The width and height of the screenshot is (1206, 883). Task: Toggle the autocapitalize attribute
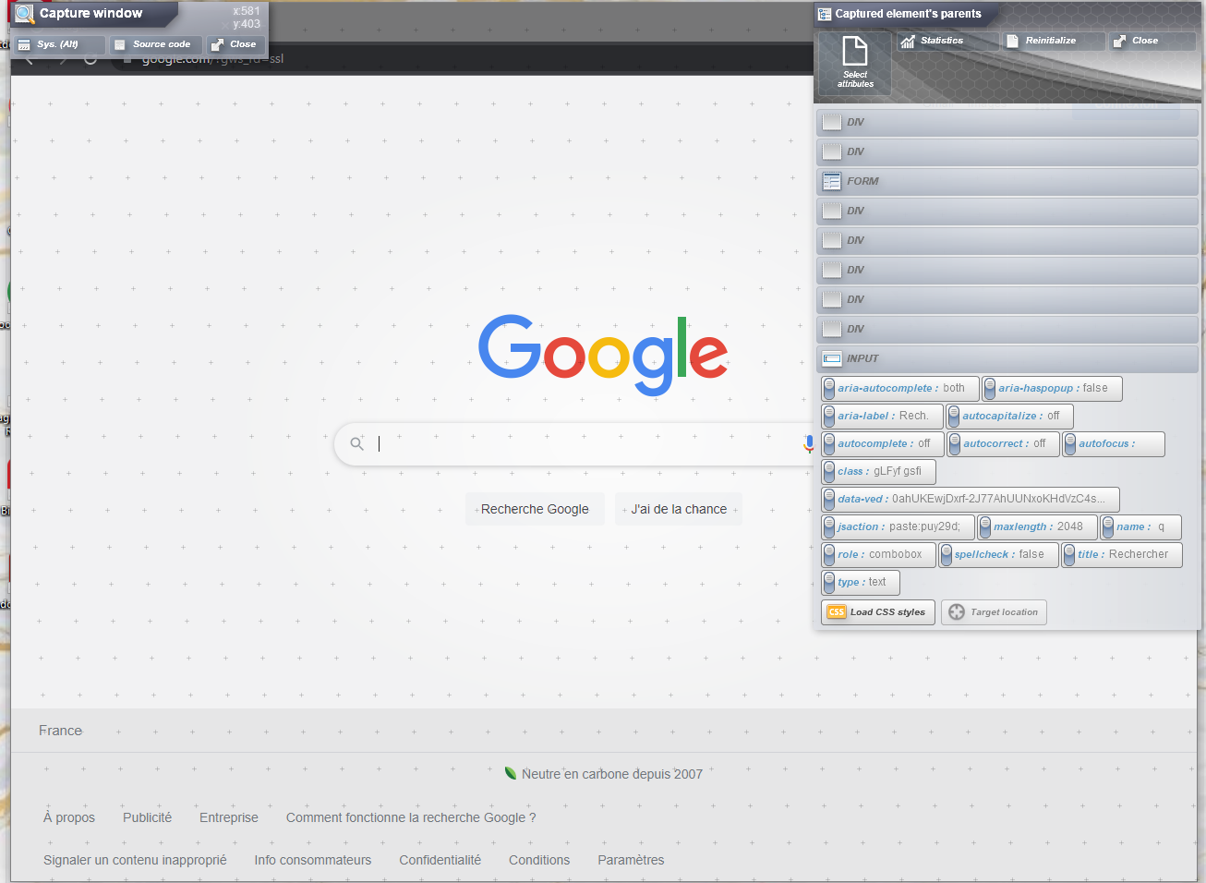click(x=1009, y=417)
